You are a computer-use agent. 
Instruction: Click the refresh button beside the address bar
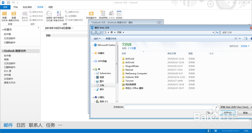click(x=217, y=32)
